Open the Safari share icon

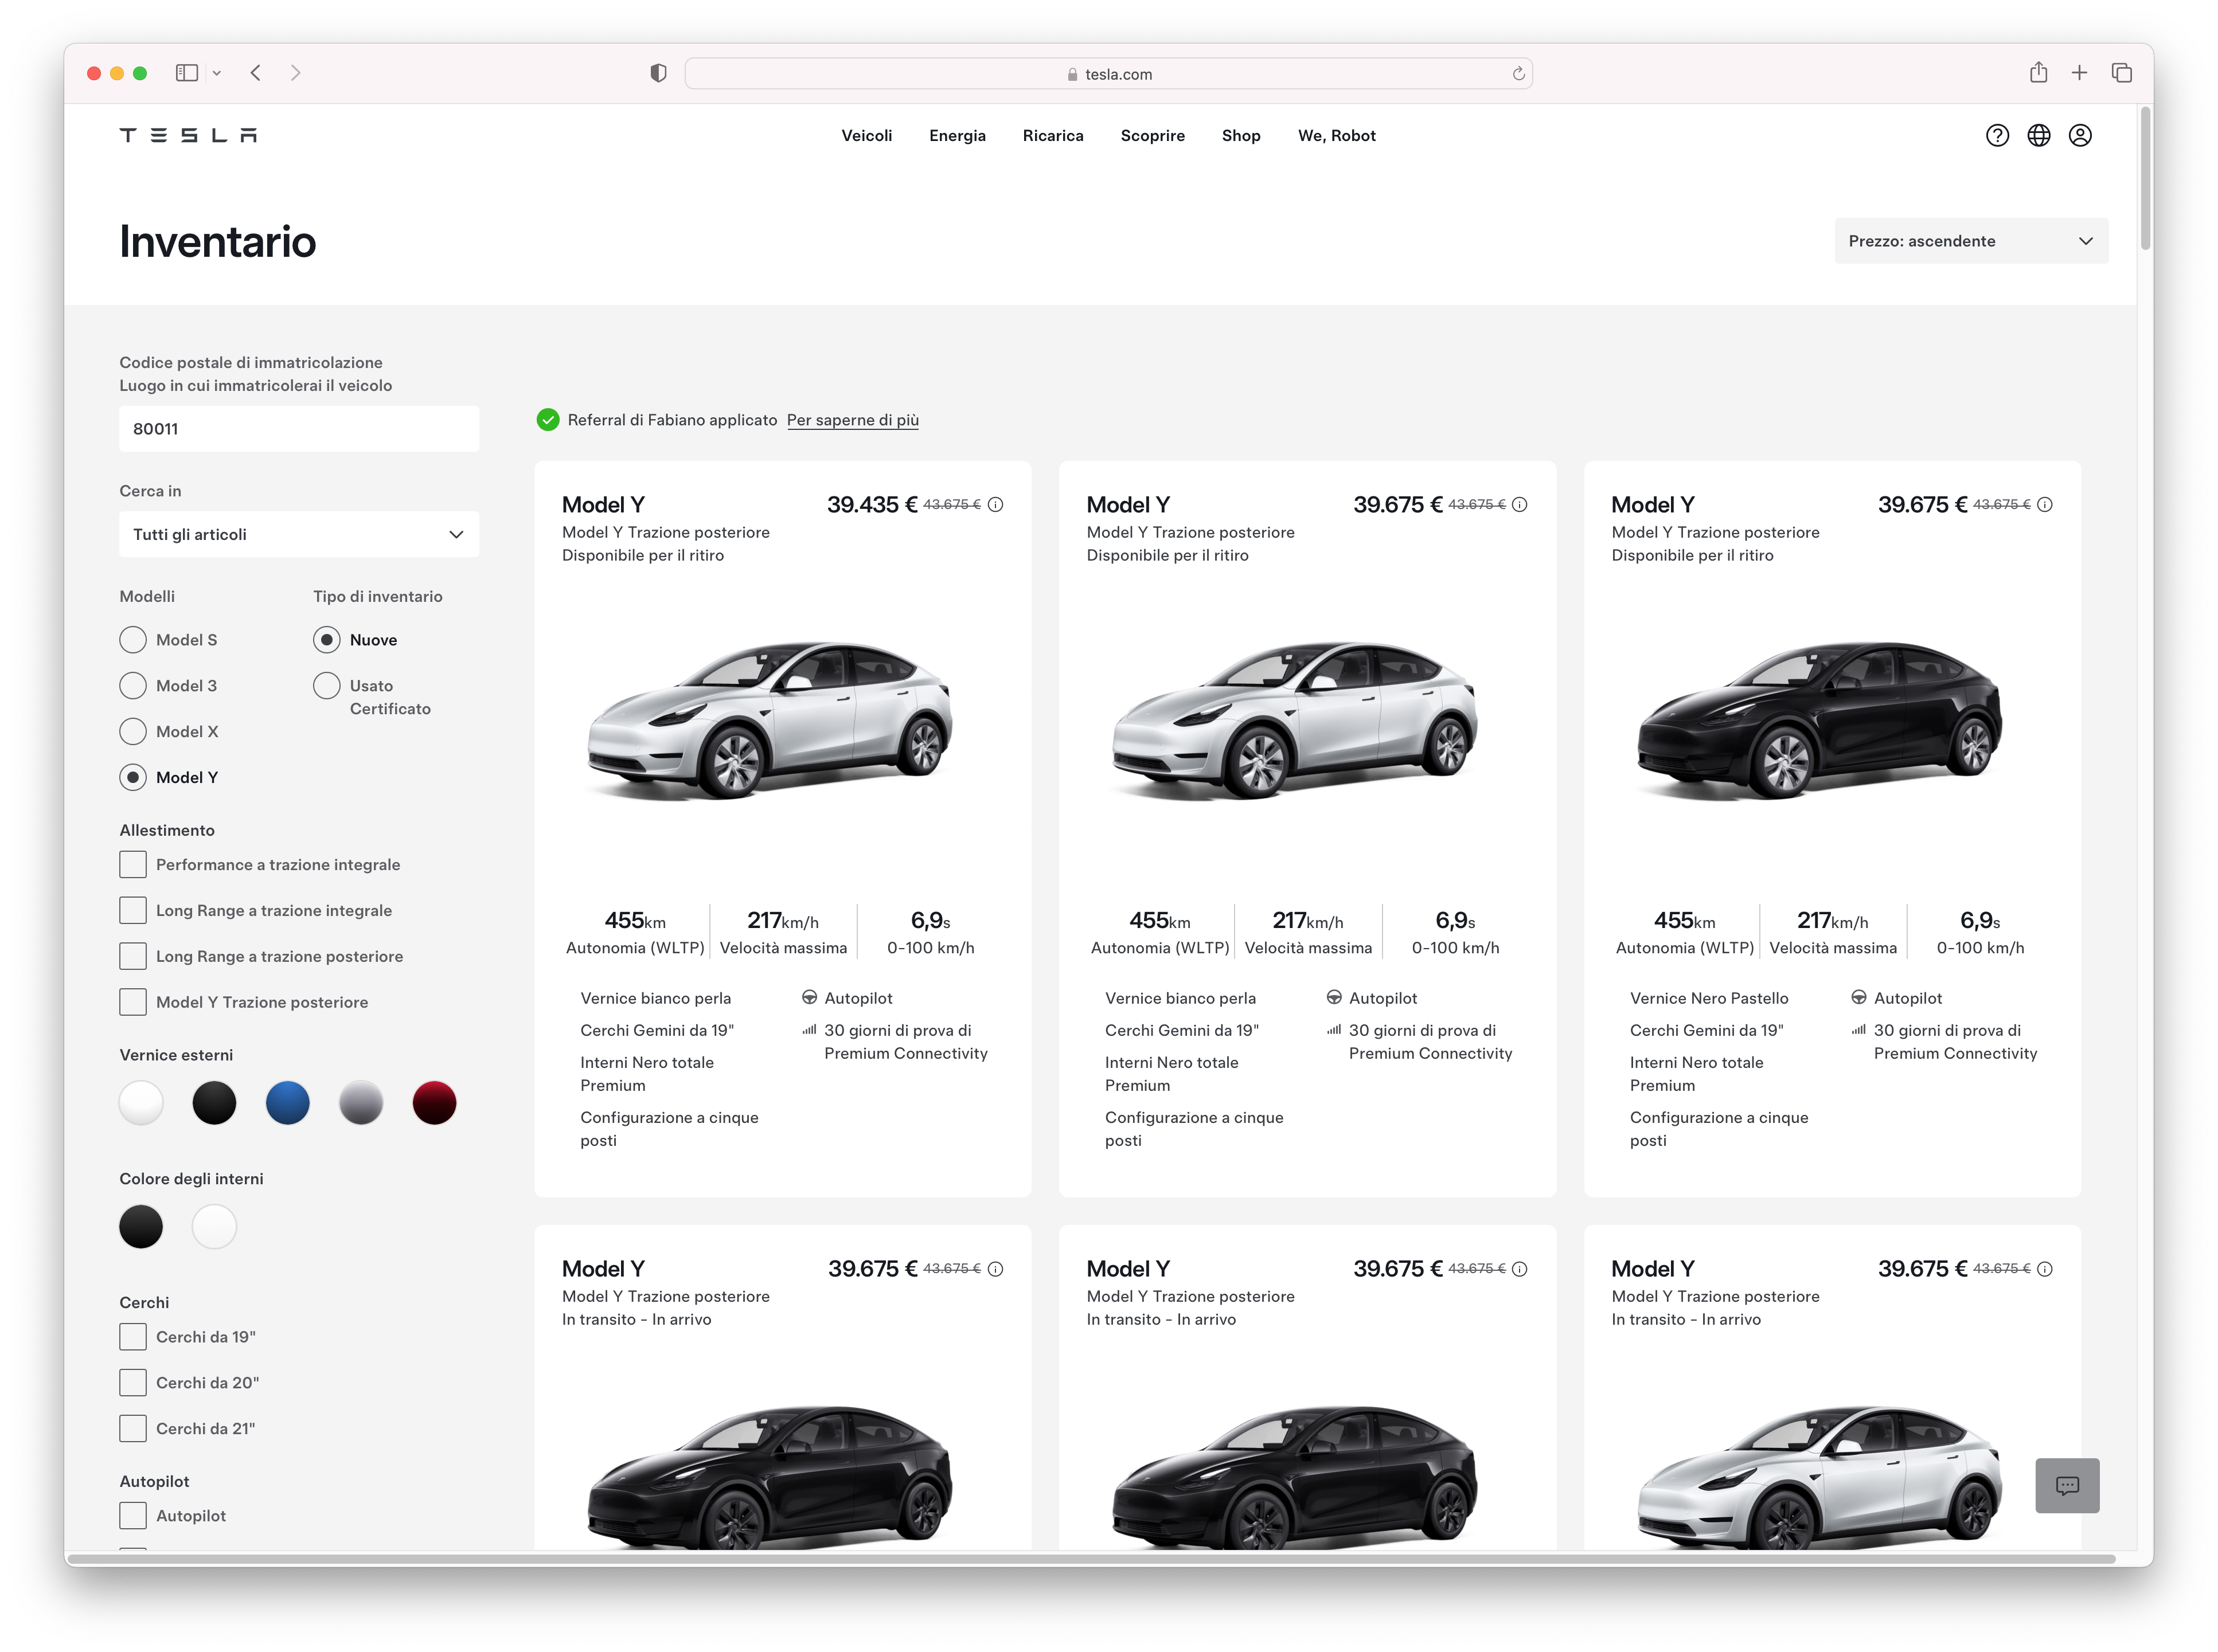pos(2038,72)
